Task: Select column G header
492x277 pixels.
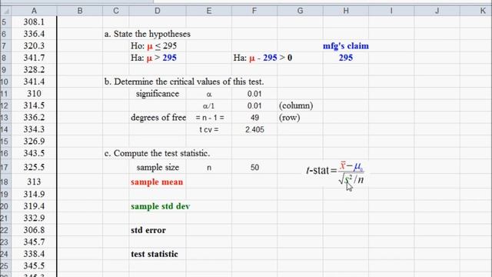Action: [300, 11]
